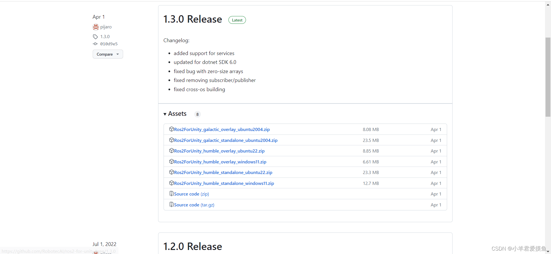Click package icon for humble_standalone_ubuntu22.zip

click(x=171, y=172)
